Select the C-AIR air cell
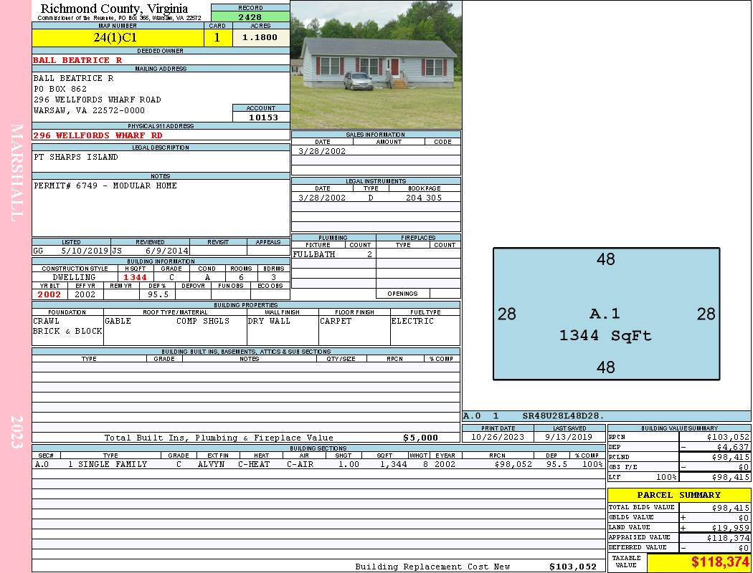This screenshot has width=753, height=573. 300,464
